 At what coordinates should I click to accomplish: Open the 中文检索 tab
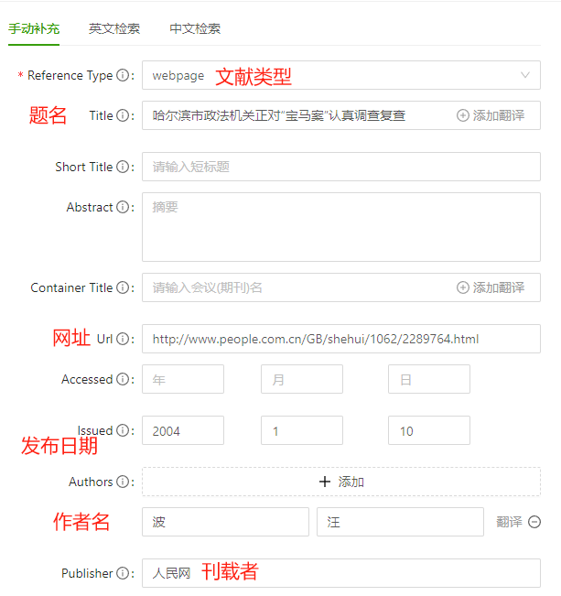195,29
